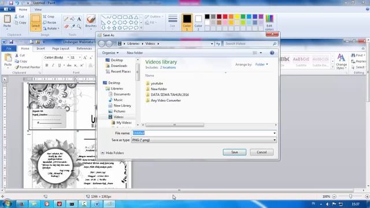Select Color 1 box in Paint
This screenshot has height=208, width=370.
coord(187,23)
